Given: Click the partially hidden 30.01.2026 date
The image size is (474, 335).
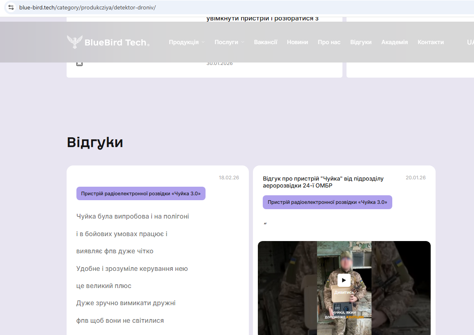Looking at the screenshot, I should tap(219, 64).
